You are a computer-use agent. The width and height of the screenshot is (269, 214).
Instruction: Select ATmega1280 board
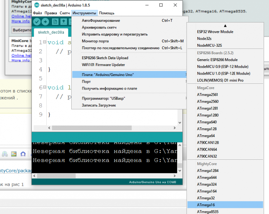pos(225,115)
